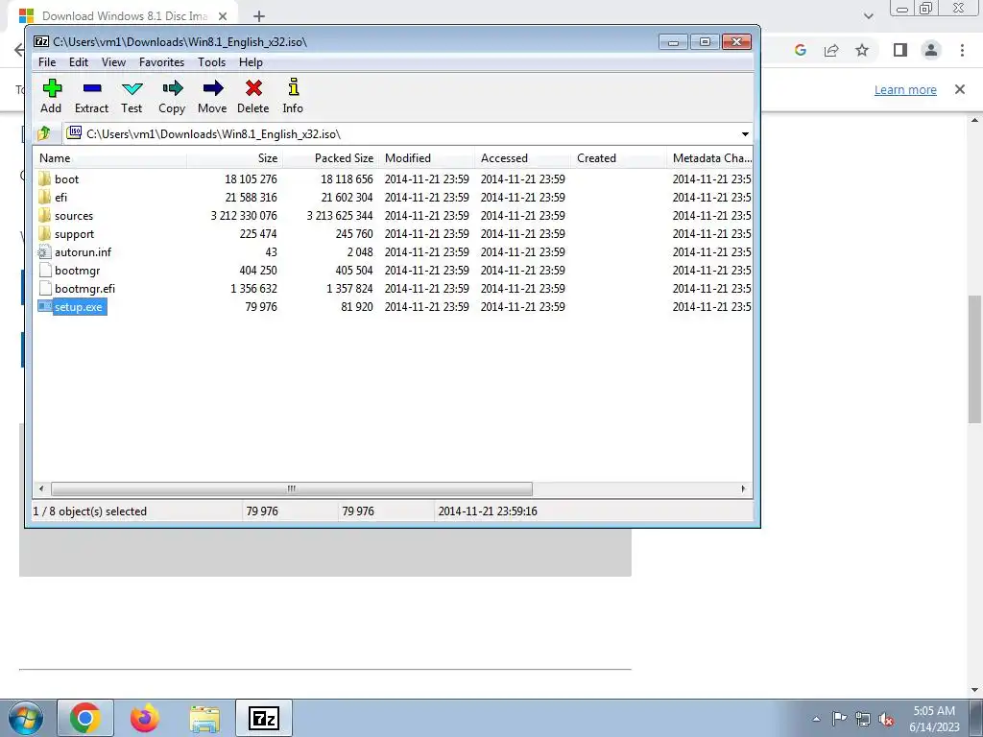The image size is (983, 737).
Task: Open Chrome's three-dot menu
Action: point(962,50)
